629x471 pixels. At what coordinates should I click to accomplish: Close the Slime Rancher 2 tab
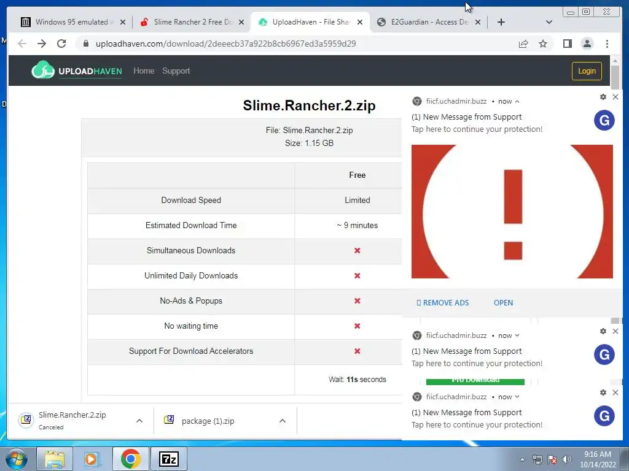(x=241, y=22)
